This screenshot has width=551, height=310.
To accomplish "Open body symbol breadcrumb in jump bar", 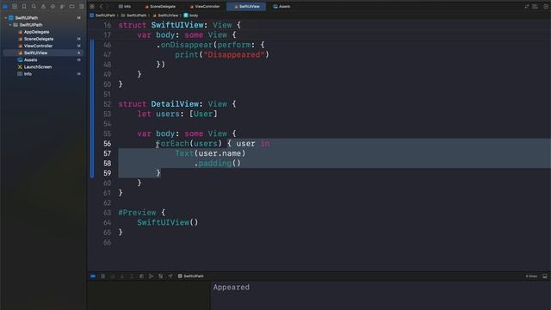I will [x=191, y=15].
